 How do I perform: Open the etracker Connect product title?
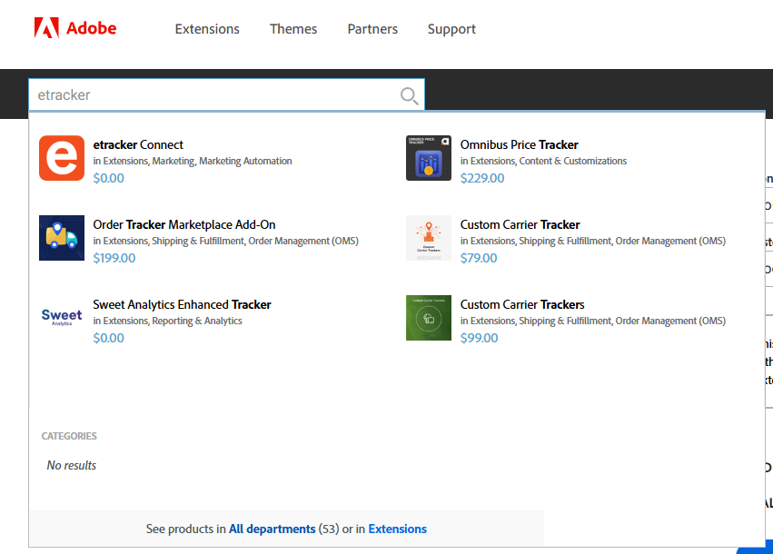[138, 144]
